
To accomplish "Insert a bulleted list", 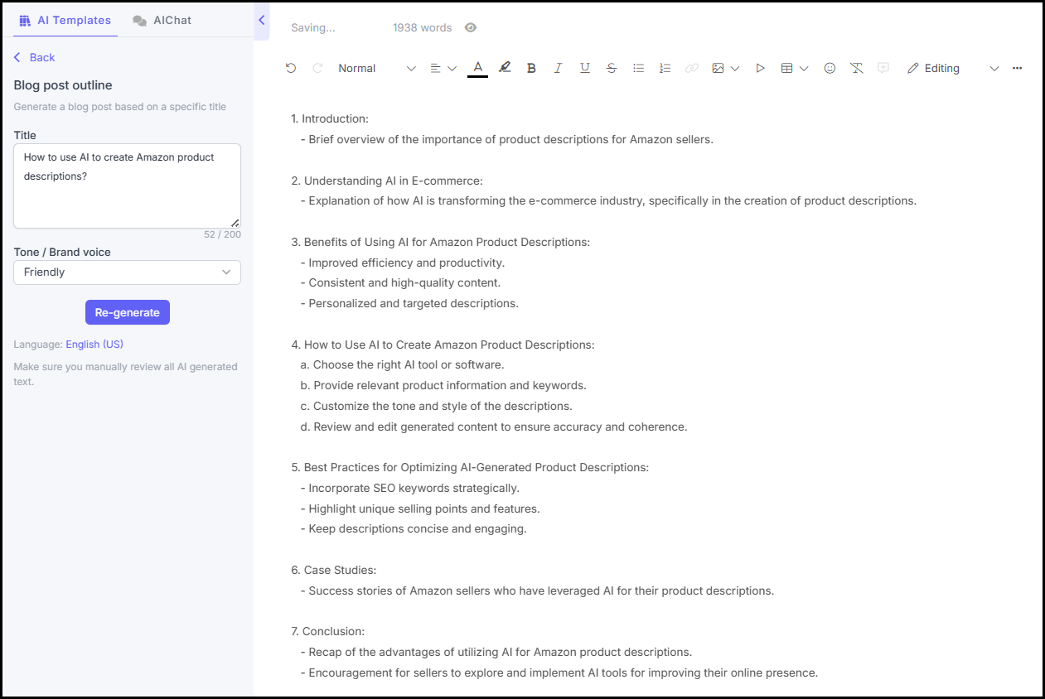I will [x=638, y=68].
